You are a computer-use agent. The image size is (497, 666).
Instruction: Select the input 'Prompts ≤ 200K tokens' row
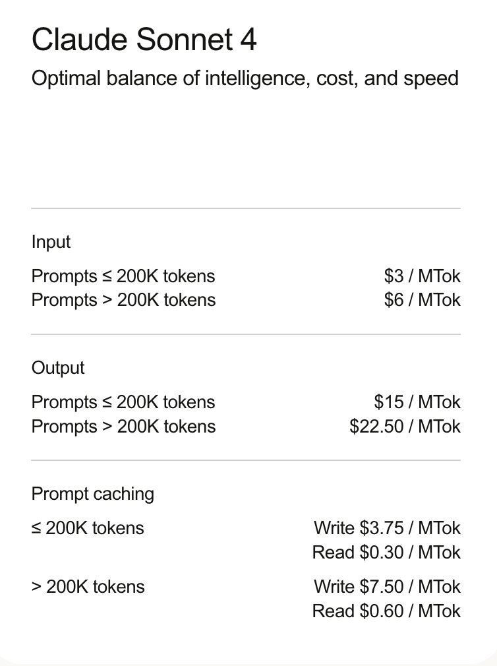click(x=123, y=276)
